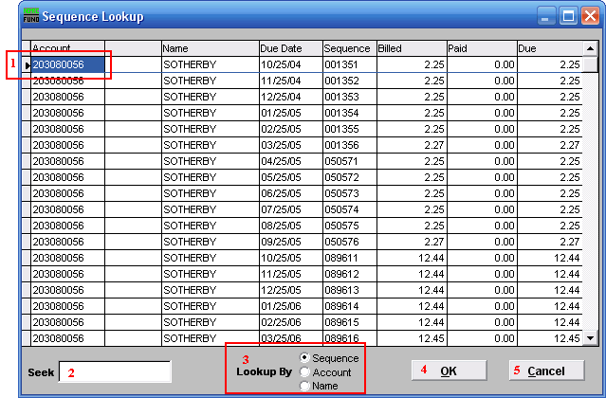Click the Sequence column header
Image resolution: width=606 pixels, height=398 pixels.
point(347,47)
